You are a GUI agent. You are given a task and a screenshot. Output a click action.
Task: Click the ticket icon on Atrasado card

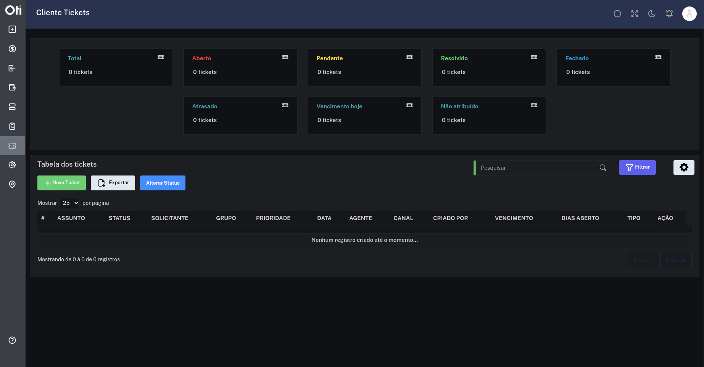(x=285, y=105)
